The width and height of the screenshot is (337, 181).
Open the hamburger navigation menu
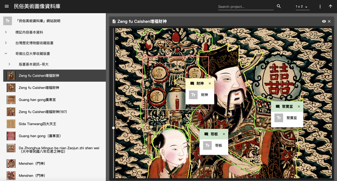click(7, 6)
